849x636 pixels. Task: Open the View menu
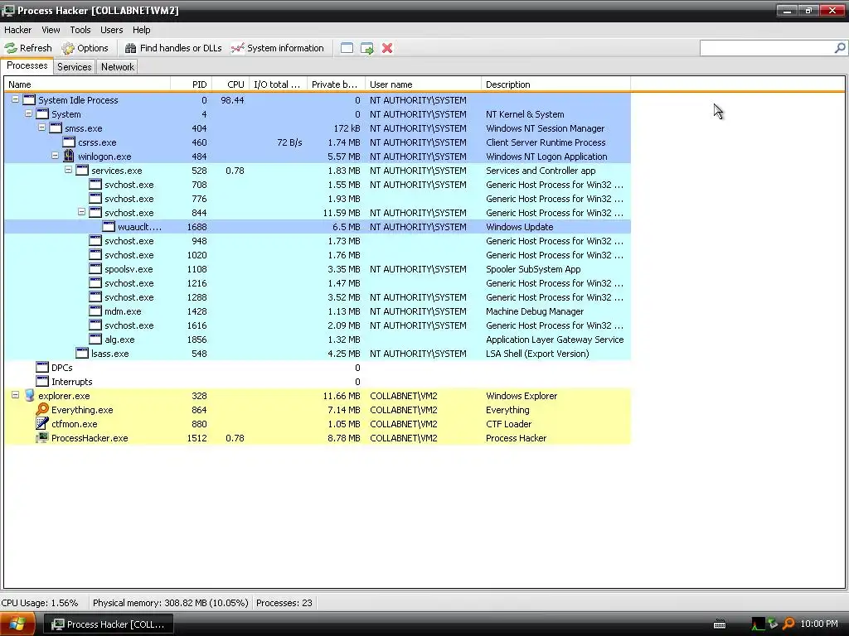51,30
